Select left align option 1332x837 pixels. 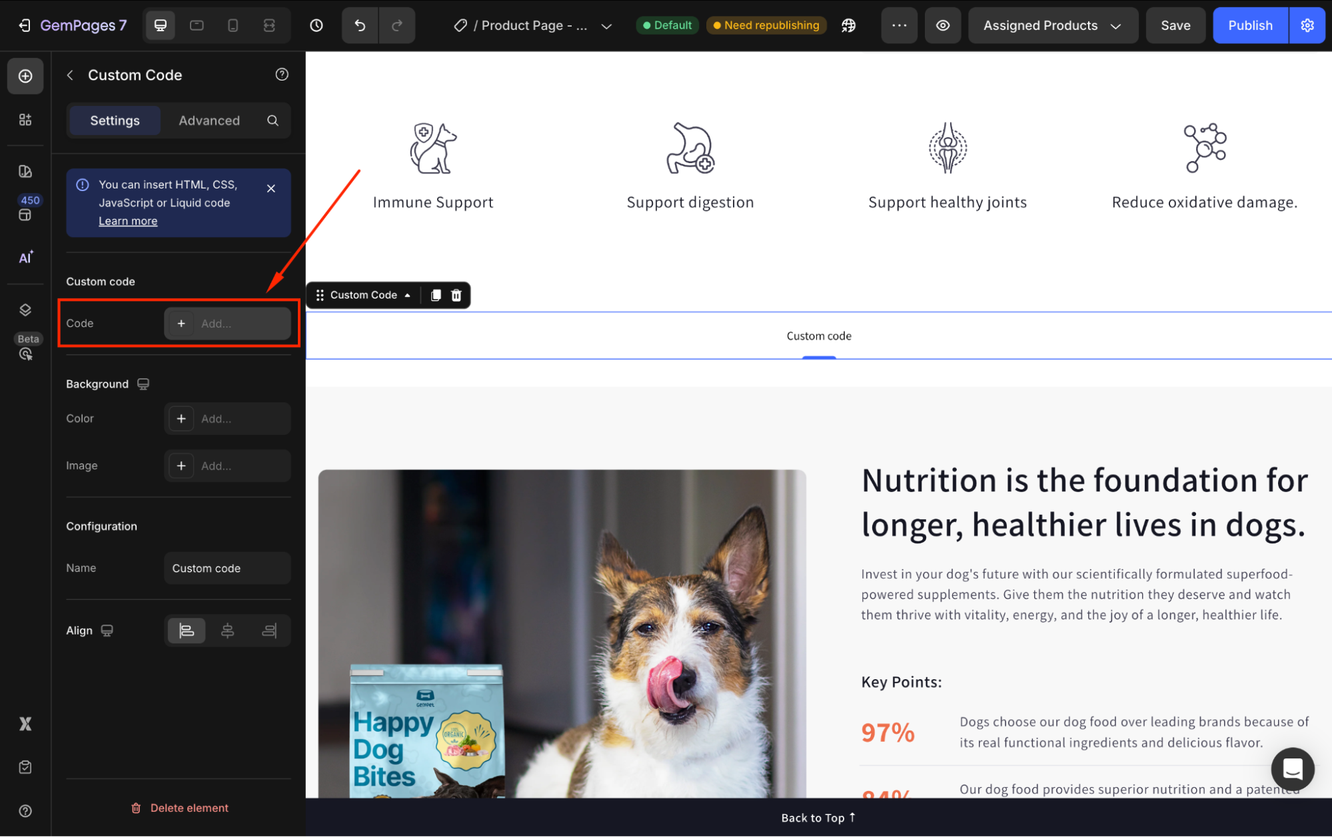pos(187,631)
